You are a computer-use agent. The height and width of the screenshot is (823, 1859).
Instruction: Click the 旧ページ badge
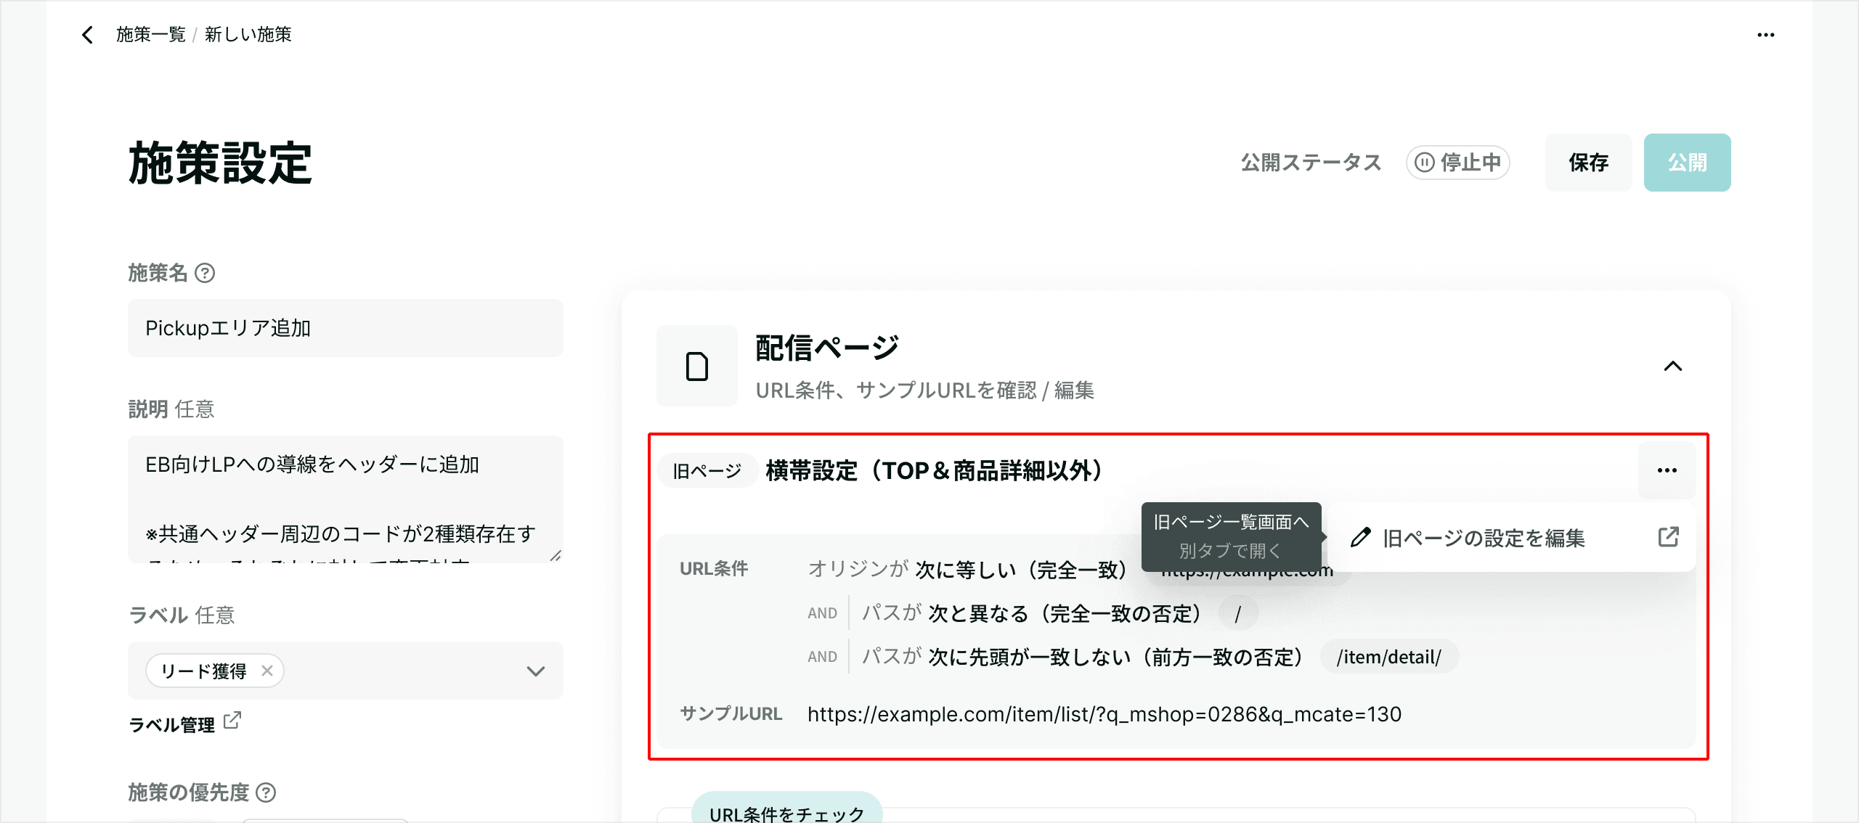click(707, 471)
